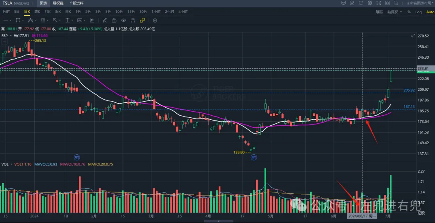The image size is (435, 223).
Task: Toggle the yellow linked-squares sync drawings icon
Action: point(142,20)
